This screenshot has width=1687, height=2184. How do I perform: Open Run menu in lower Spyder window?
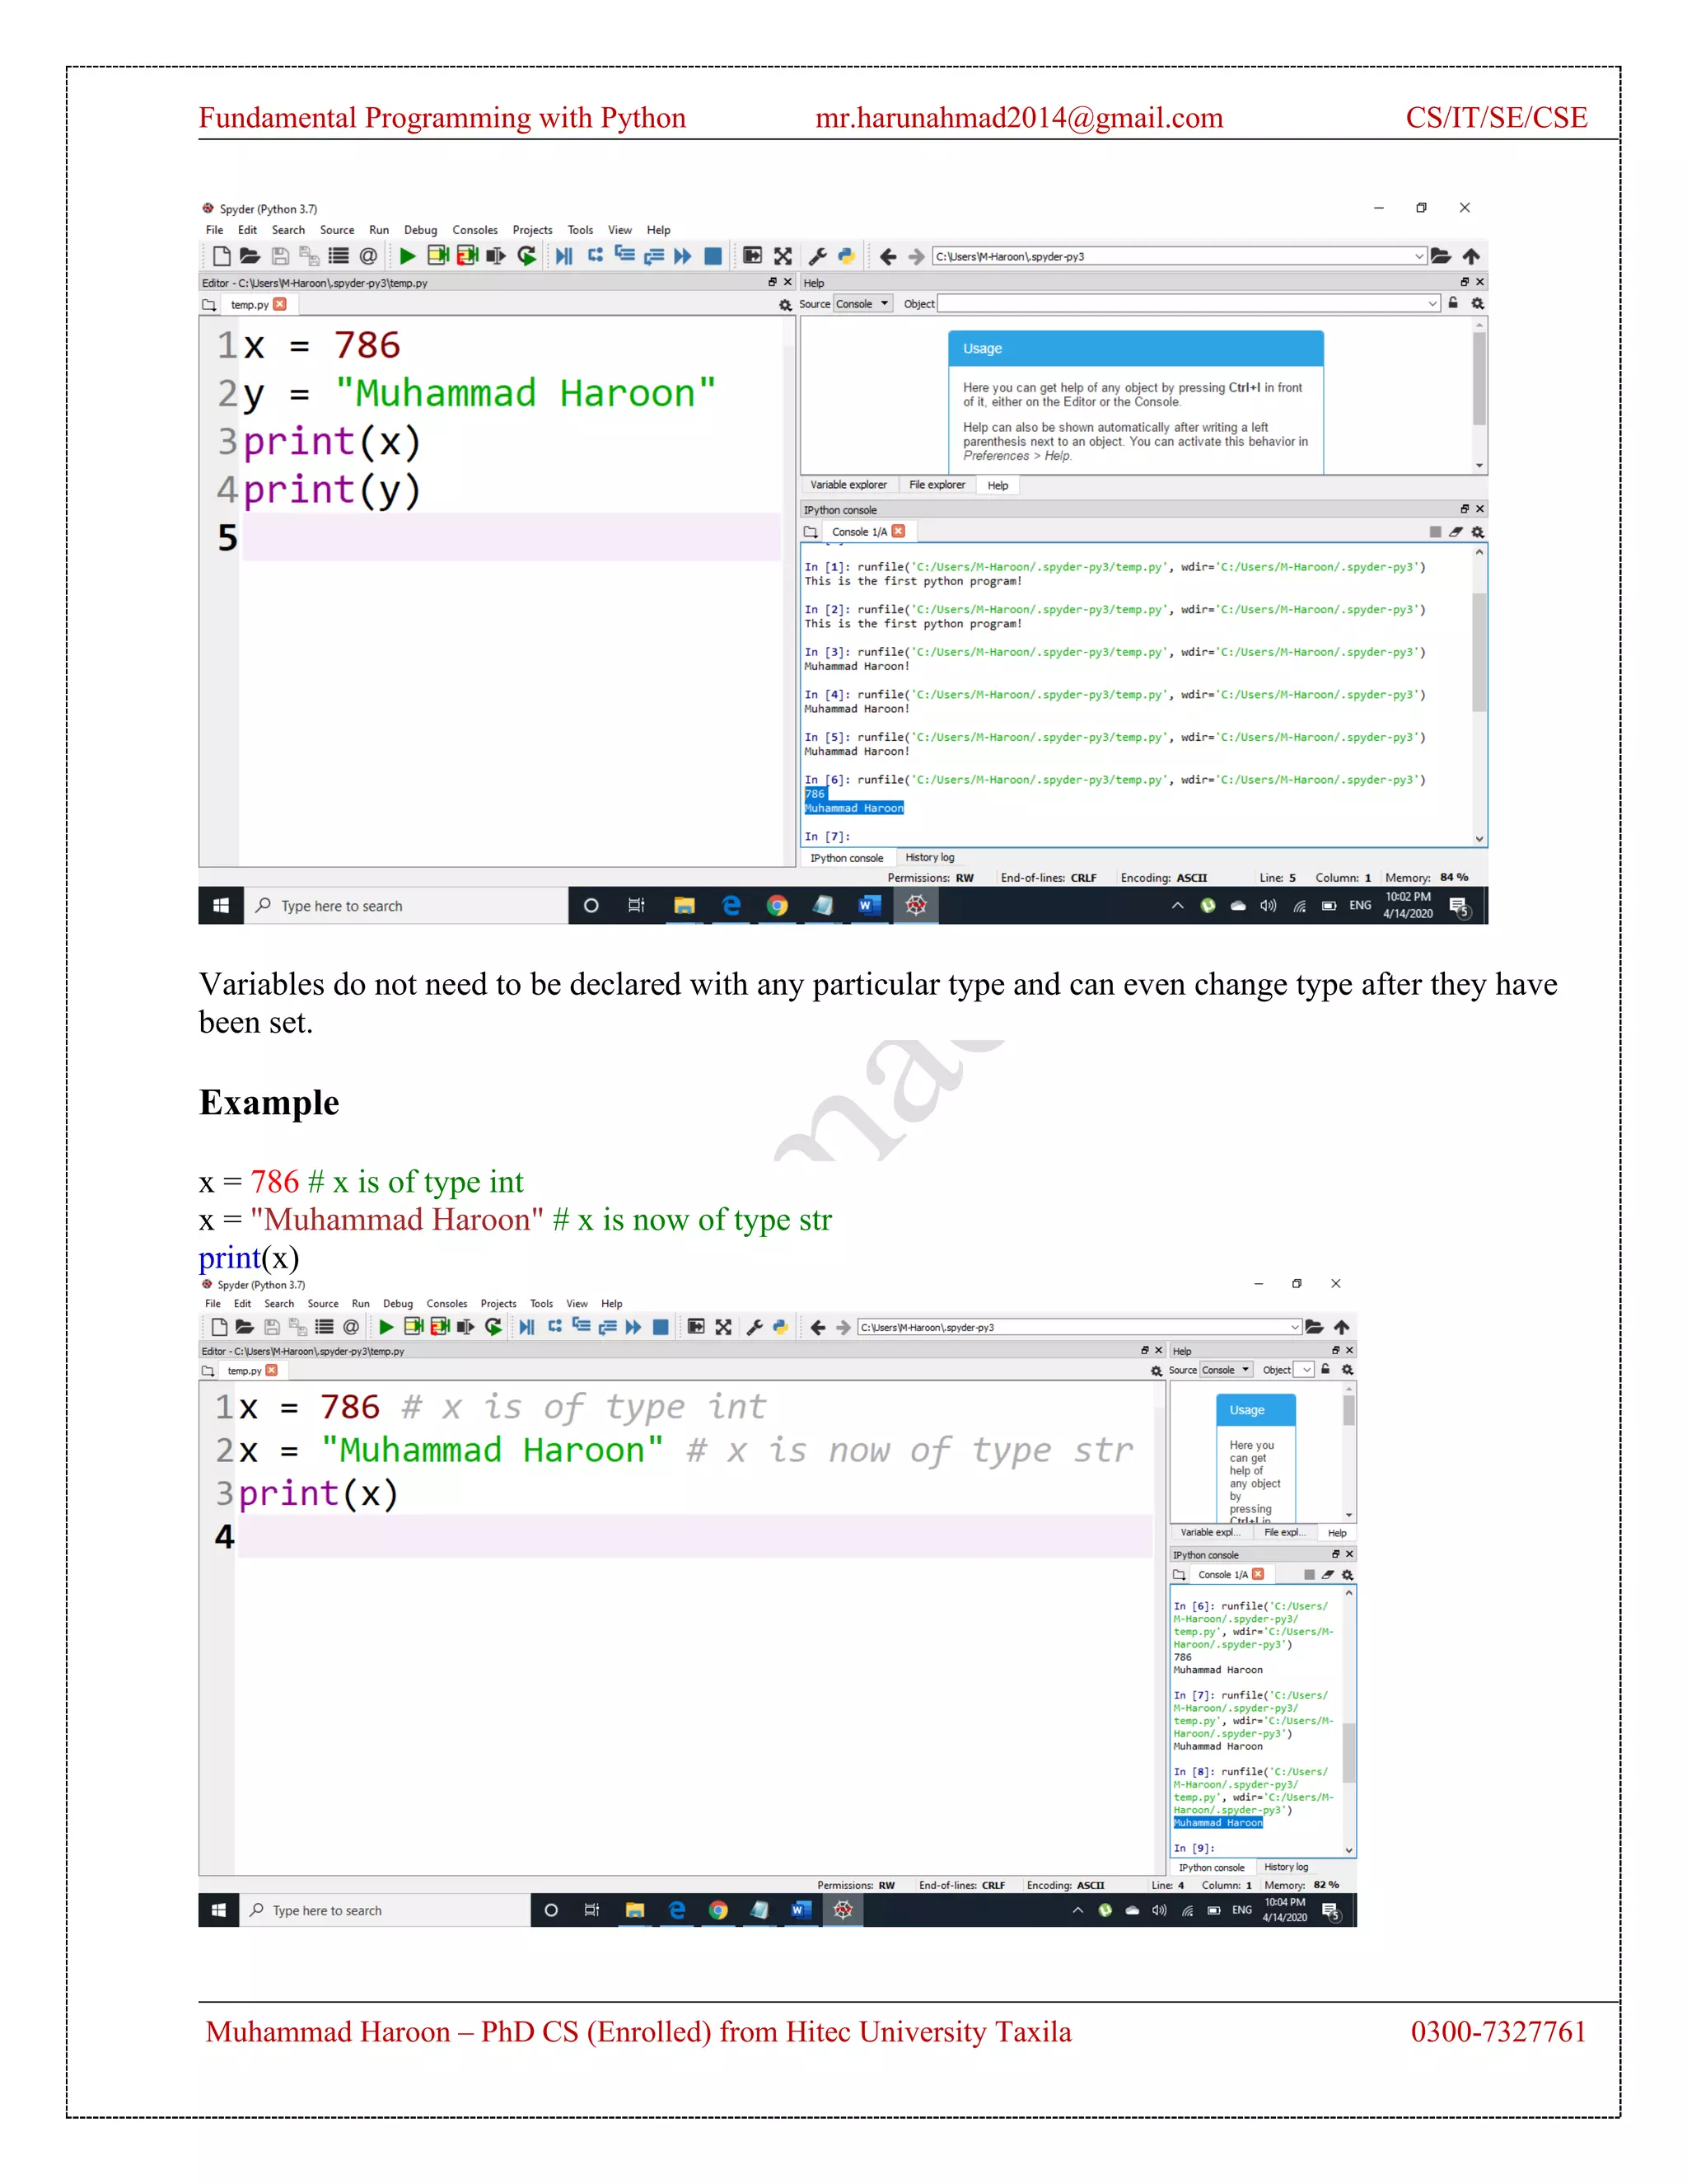click(x=361, y=1304)
